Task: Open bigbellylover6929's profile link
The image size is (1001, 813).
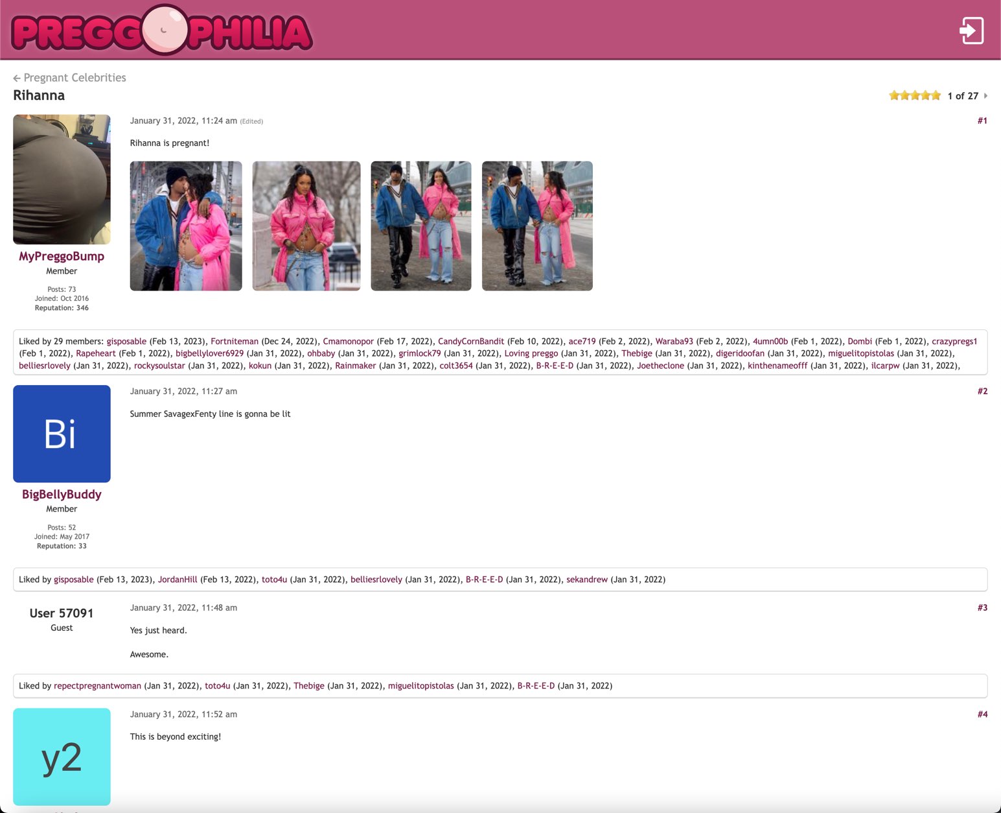Action: 209,353
